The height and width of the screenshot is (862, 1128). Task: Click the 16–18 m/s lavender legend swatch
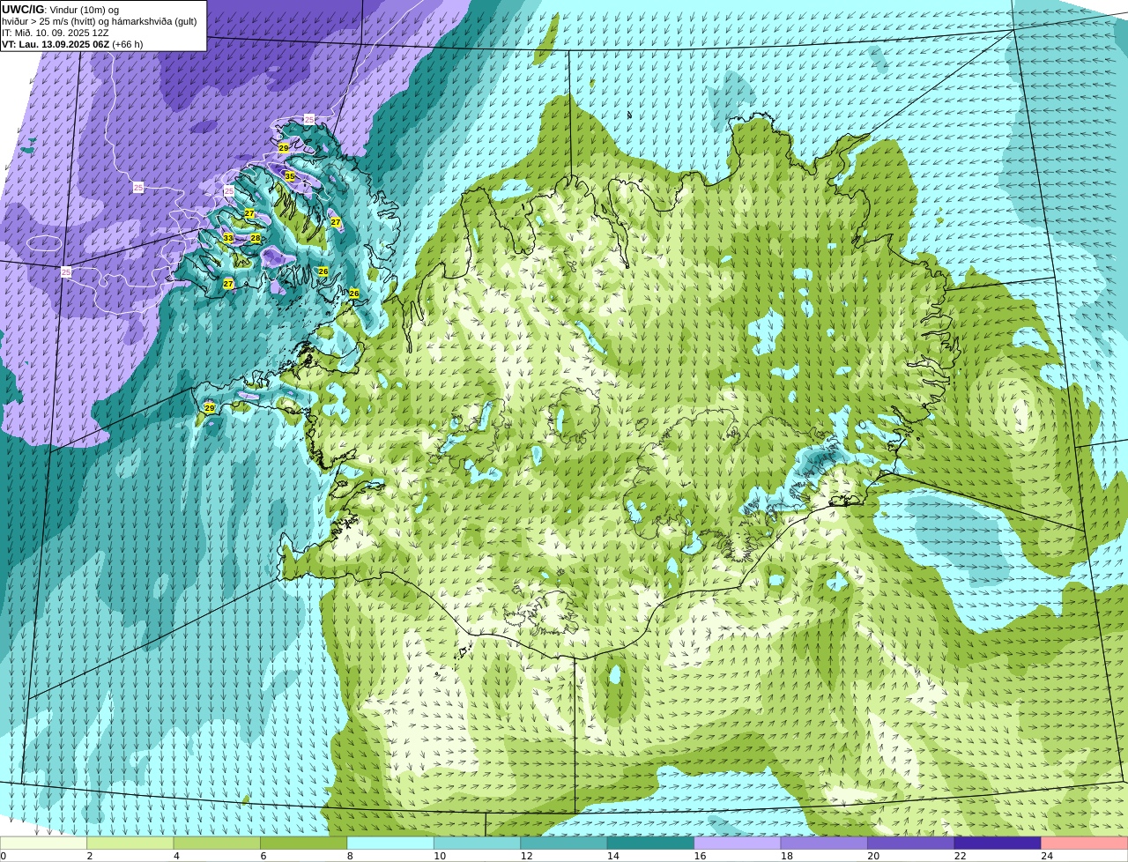pos(738,843)
